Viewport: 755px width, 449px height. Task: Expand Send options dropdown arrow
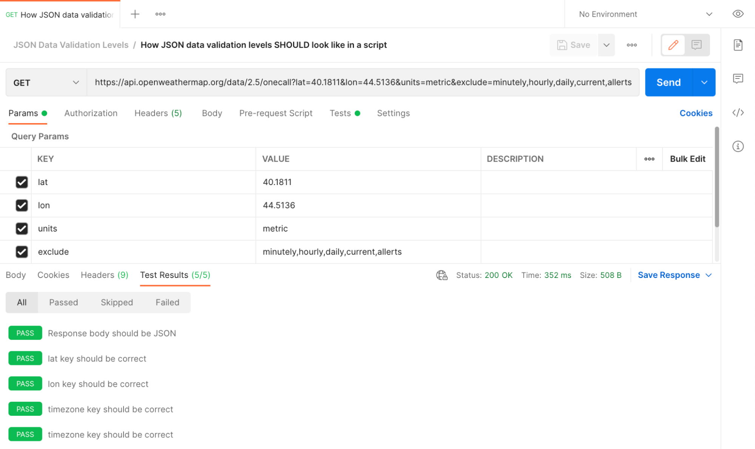(704, 82)
